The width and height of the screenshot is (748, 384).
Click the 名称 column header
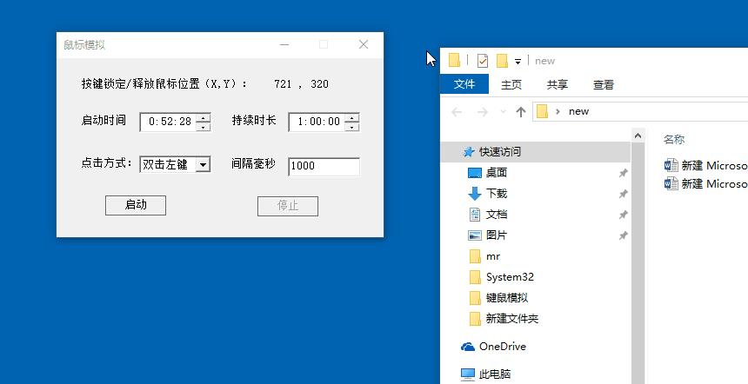click(674, 140)
